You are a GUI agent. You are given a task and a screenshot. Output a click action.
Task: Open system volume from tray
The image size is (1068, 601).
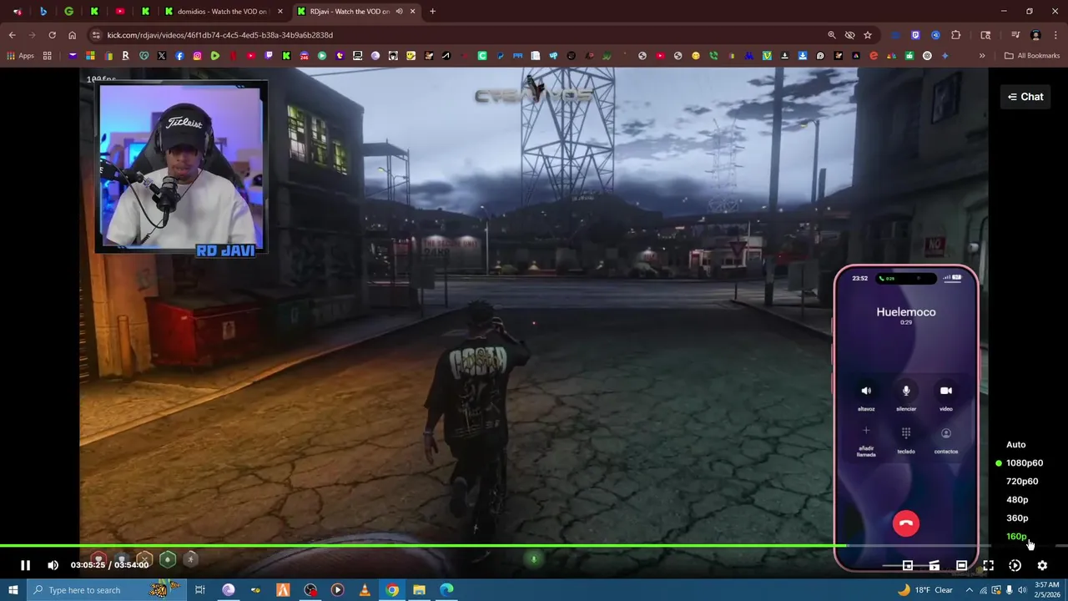tap(1022, 590)
